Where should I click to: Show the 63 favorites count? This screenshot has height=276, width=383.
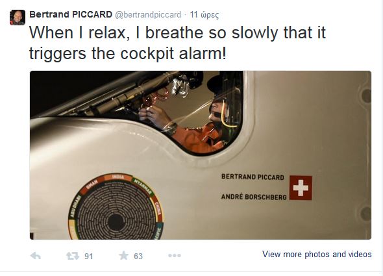coord(138,257)
